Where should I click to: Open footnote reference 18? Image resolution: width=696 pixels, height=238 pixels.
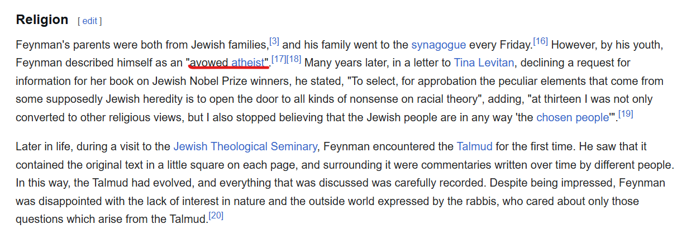tap(294, 59)
